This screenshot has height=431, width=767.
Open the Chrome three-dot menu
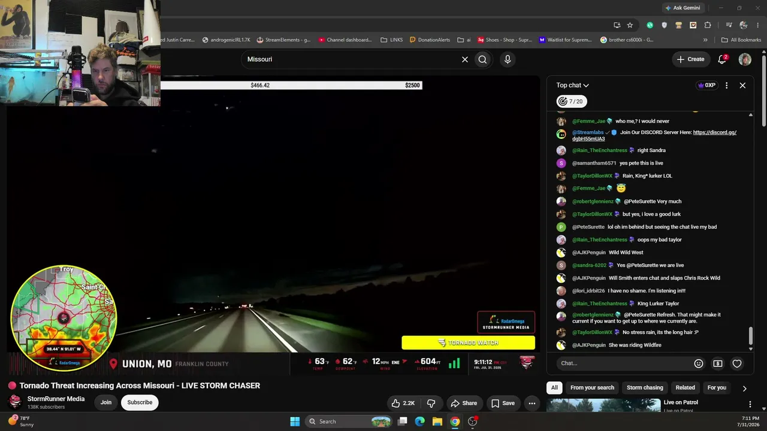(758, 25)
